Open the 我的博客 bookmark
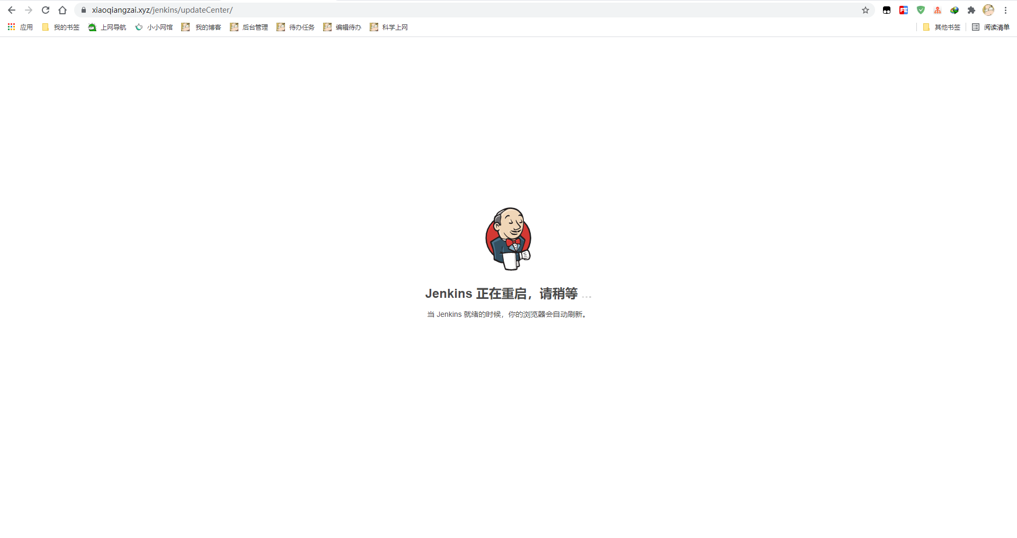The image size is (1017, 538). tap(201, 27)
